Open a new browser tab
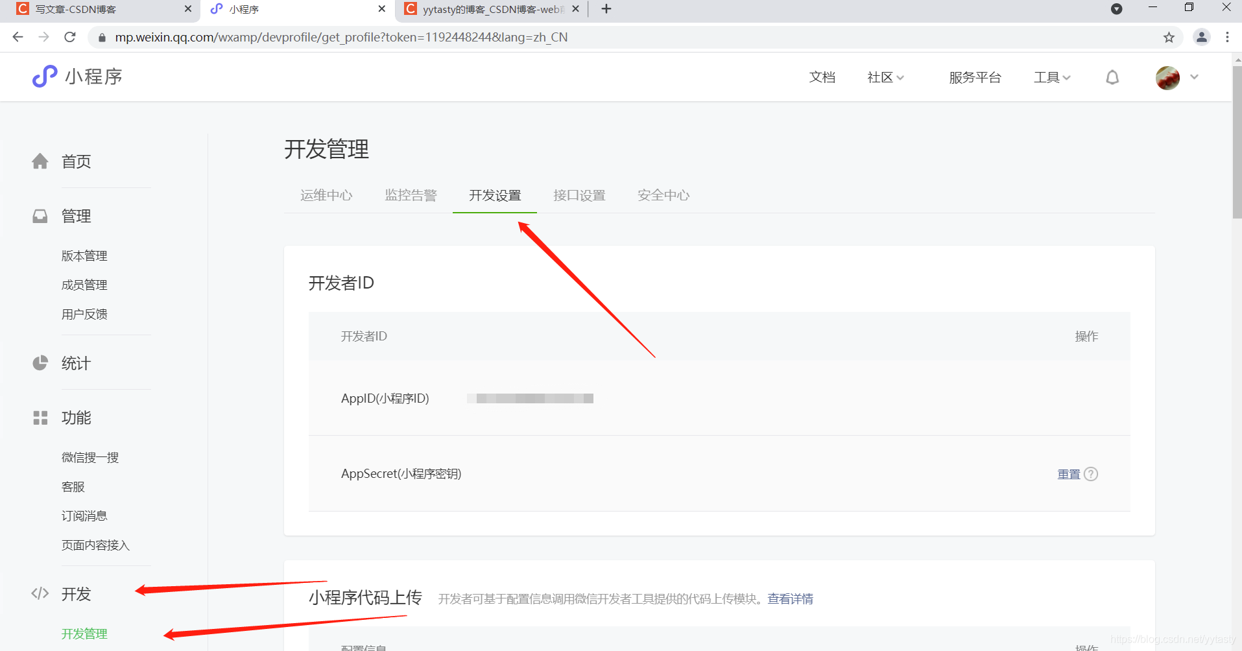Screen dimensions: 1242x651 coord(606,9)
